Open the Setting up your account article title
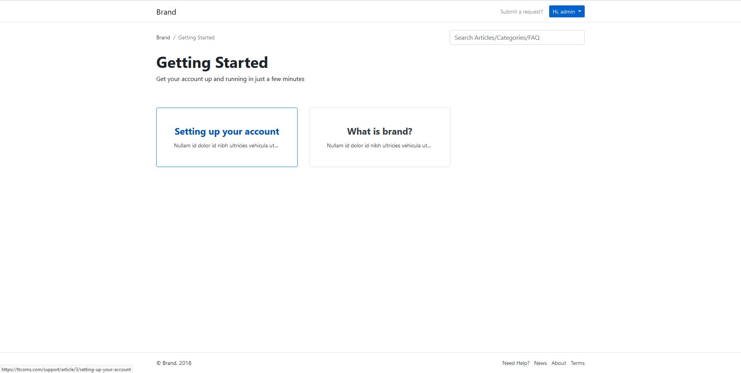The height and width of the screenshot is (373, 741). tap(227, 132)
